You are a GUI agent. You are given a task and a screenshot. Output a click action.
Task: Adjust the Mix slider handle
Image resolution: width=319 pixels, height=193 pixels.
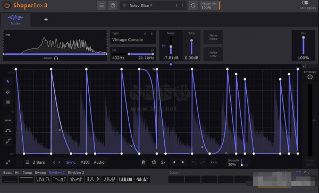click(x=304, y=38)
